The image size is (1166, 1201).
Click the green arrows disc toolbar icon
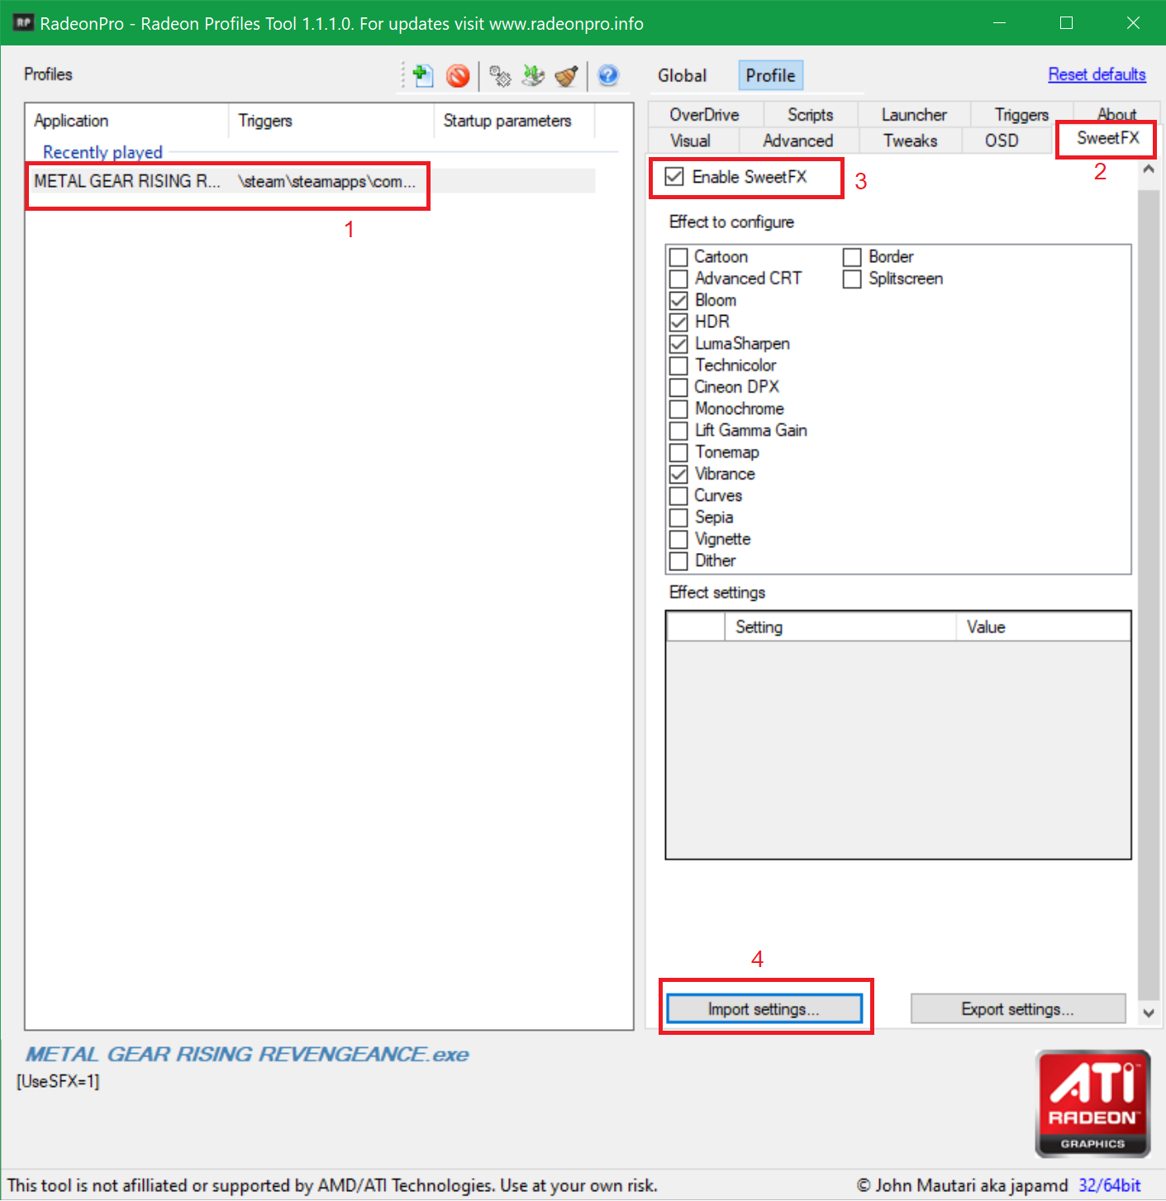534,76
